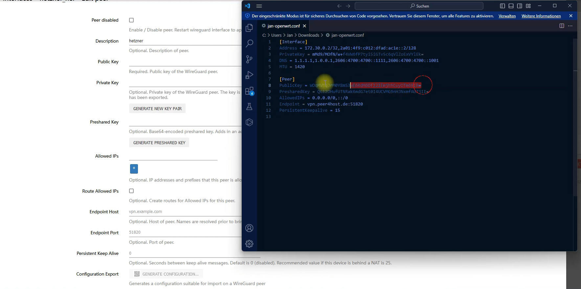This screenshot has height=289, width=581.
Task: Toggle the primary sidebar layout button
Action: (x=502, y=6)
